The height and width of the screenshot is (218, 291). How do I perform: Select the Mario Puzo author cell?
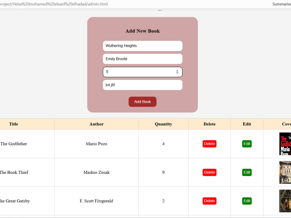pos(96,144)
